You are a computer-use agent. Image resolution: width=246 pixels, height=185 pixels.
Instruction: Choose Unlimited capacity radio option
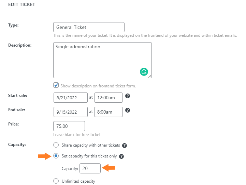tap(56, 181)
